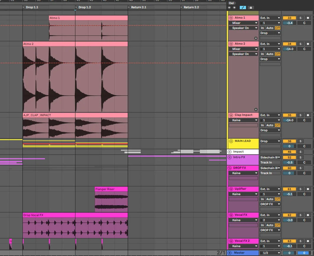Click the Master track name
This screenshot has width=314, height=256.
[x=239, y=253]
